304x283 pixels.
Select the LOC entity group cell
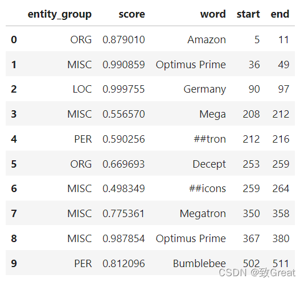82,89
